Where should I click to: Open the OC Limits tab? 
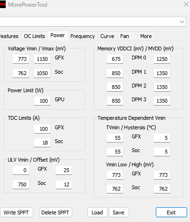(34, 36)
